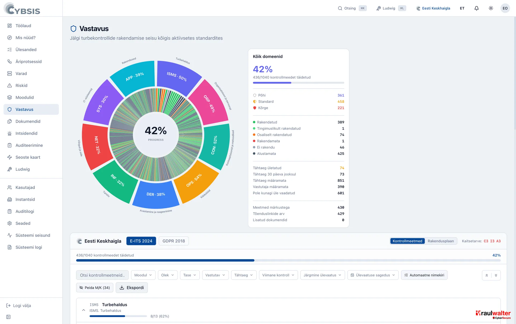Viewport: 516px width, 324px height.
Task: Switch view to Rakendusplaan
Action: point(441,241)
